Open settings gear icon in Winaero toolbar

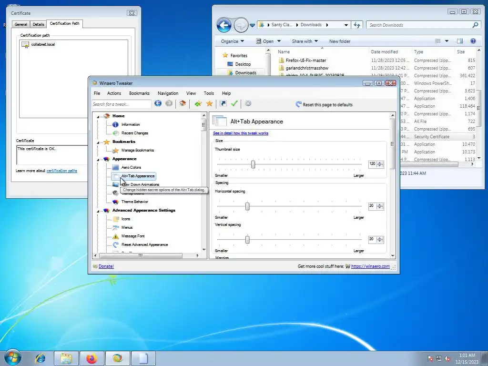point(248,103)
